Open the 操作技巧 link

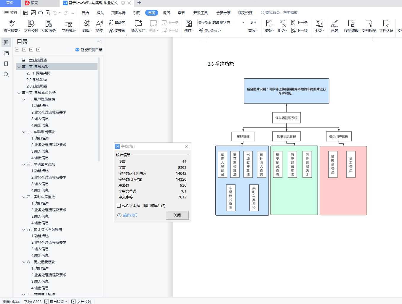(130, 215)
